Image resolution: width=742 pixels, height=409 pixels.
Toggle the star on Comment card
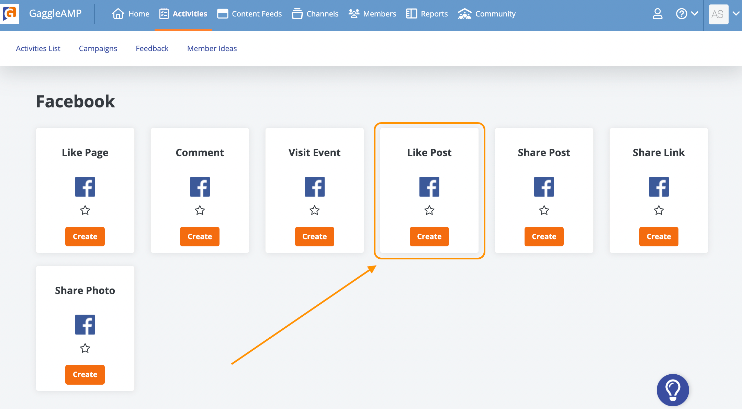click(200, 210)
